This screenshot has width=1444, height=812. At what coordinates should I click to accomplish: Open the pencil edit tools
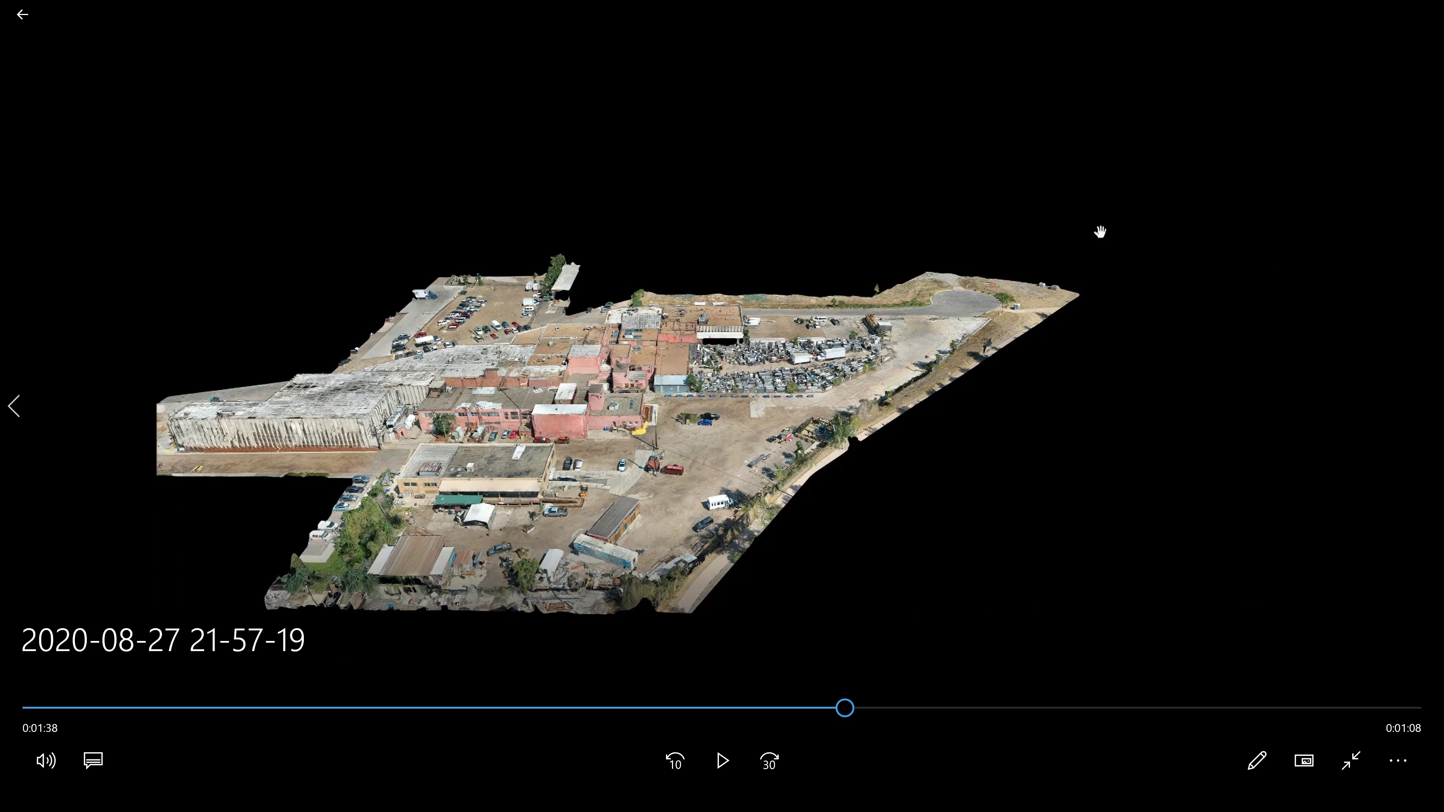point(1257,760)
